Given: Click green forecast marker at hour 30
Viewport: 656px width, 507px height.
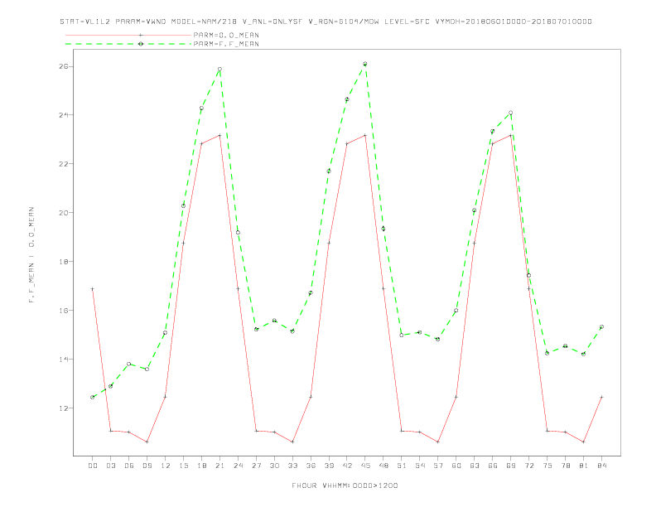Looking at the screenshot, I should click(x=274, y=321).
